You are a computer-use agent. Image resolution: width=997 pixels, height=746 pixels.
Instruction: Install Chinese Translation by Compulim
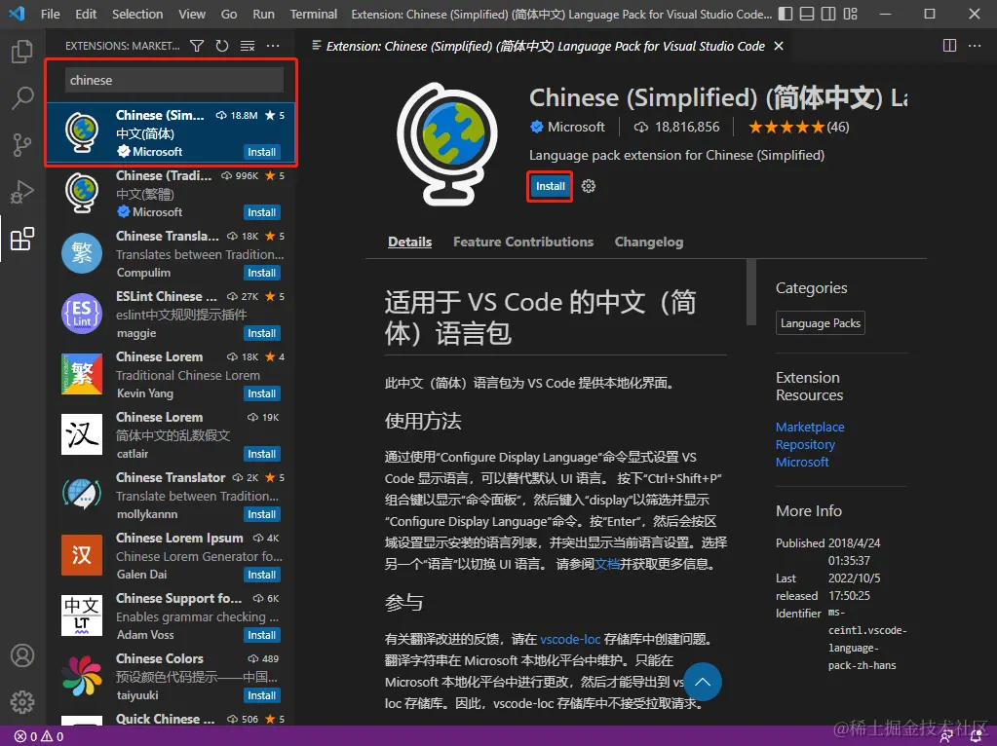[261, 273]
